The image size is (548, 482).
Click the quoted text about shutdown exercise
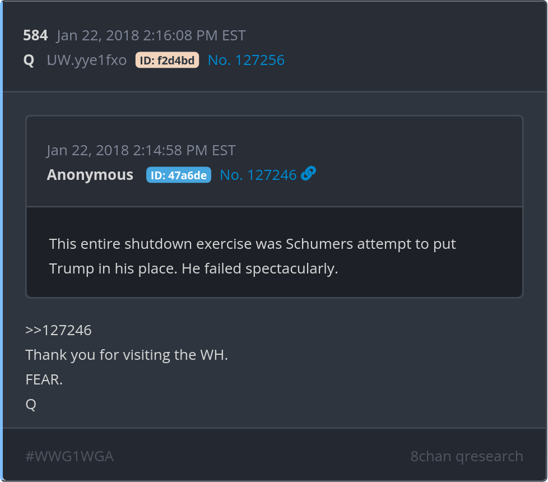click(x=252, y=244)
